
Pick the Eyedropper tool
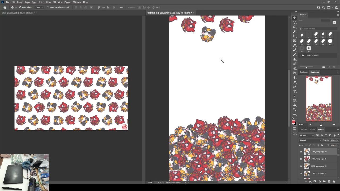tap(294, 45)
